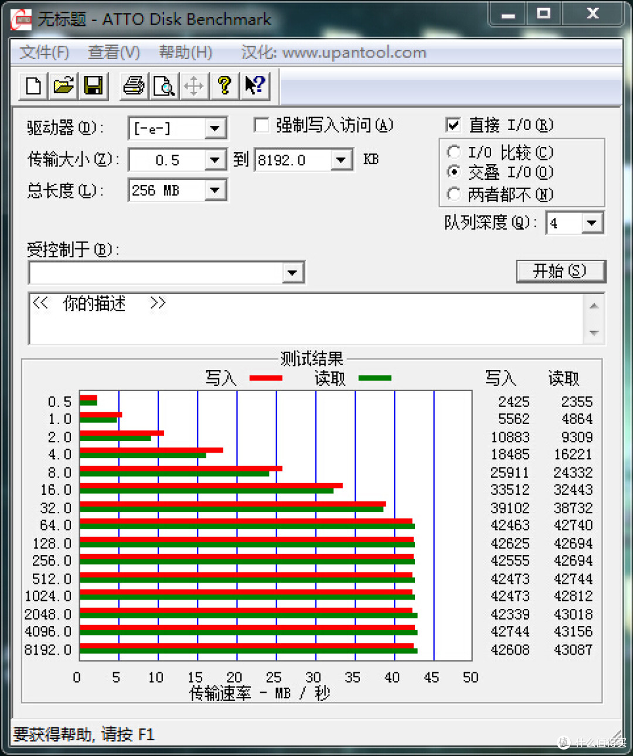Click read value 16221 for 4.0
The height and width of the screenshot is (756, 633).
click(x=573, y=454)
